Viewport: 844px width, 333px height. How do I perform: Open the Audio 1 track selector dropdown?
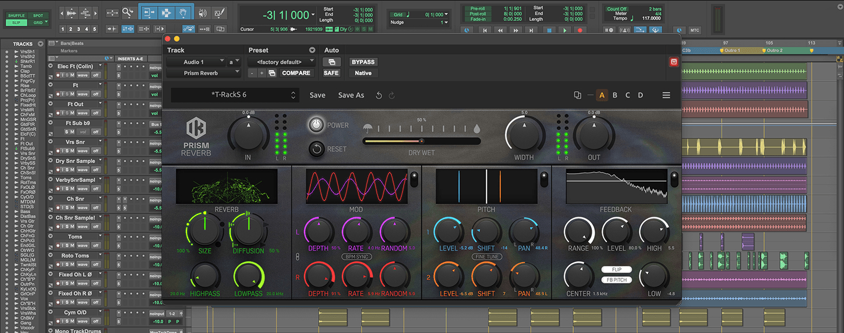point(196,62)
